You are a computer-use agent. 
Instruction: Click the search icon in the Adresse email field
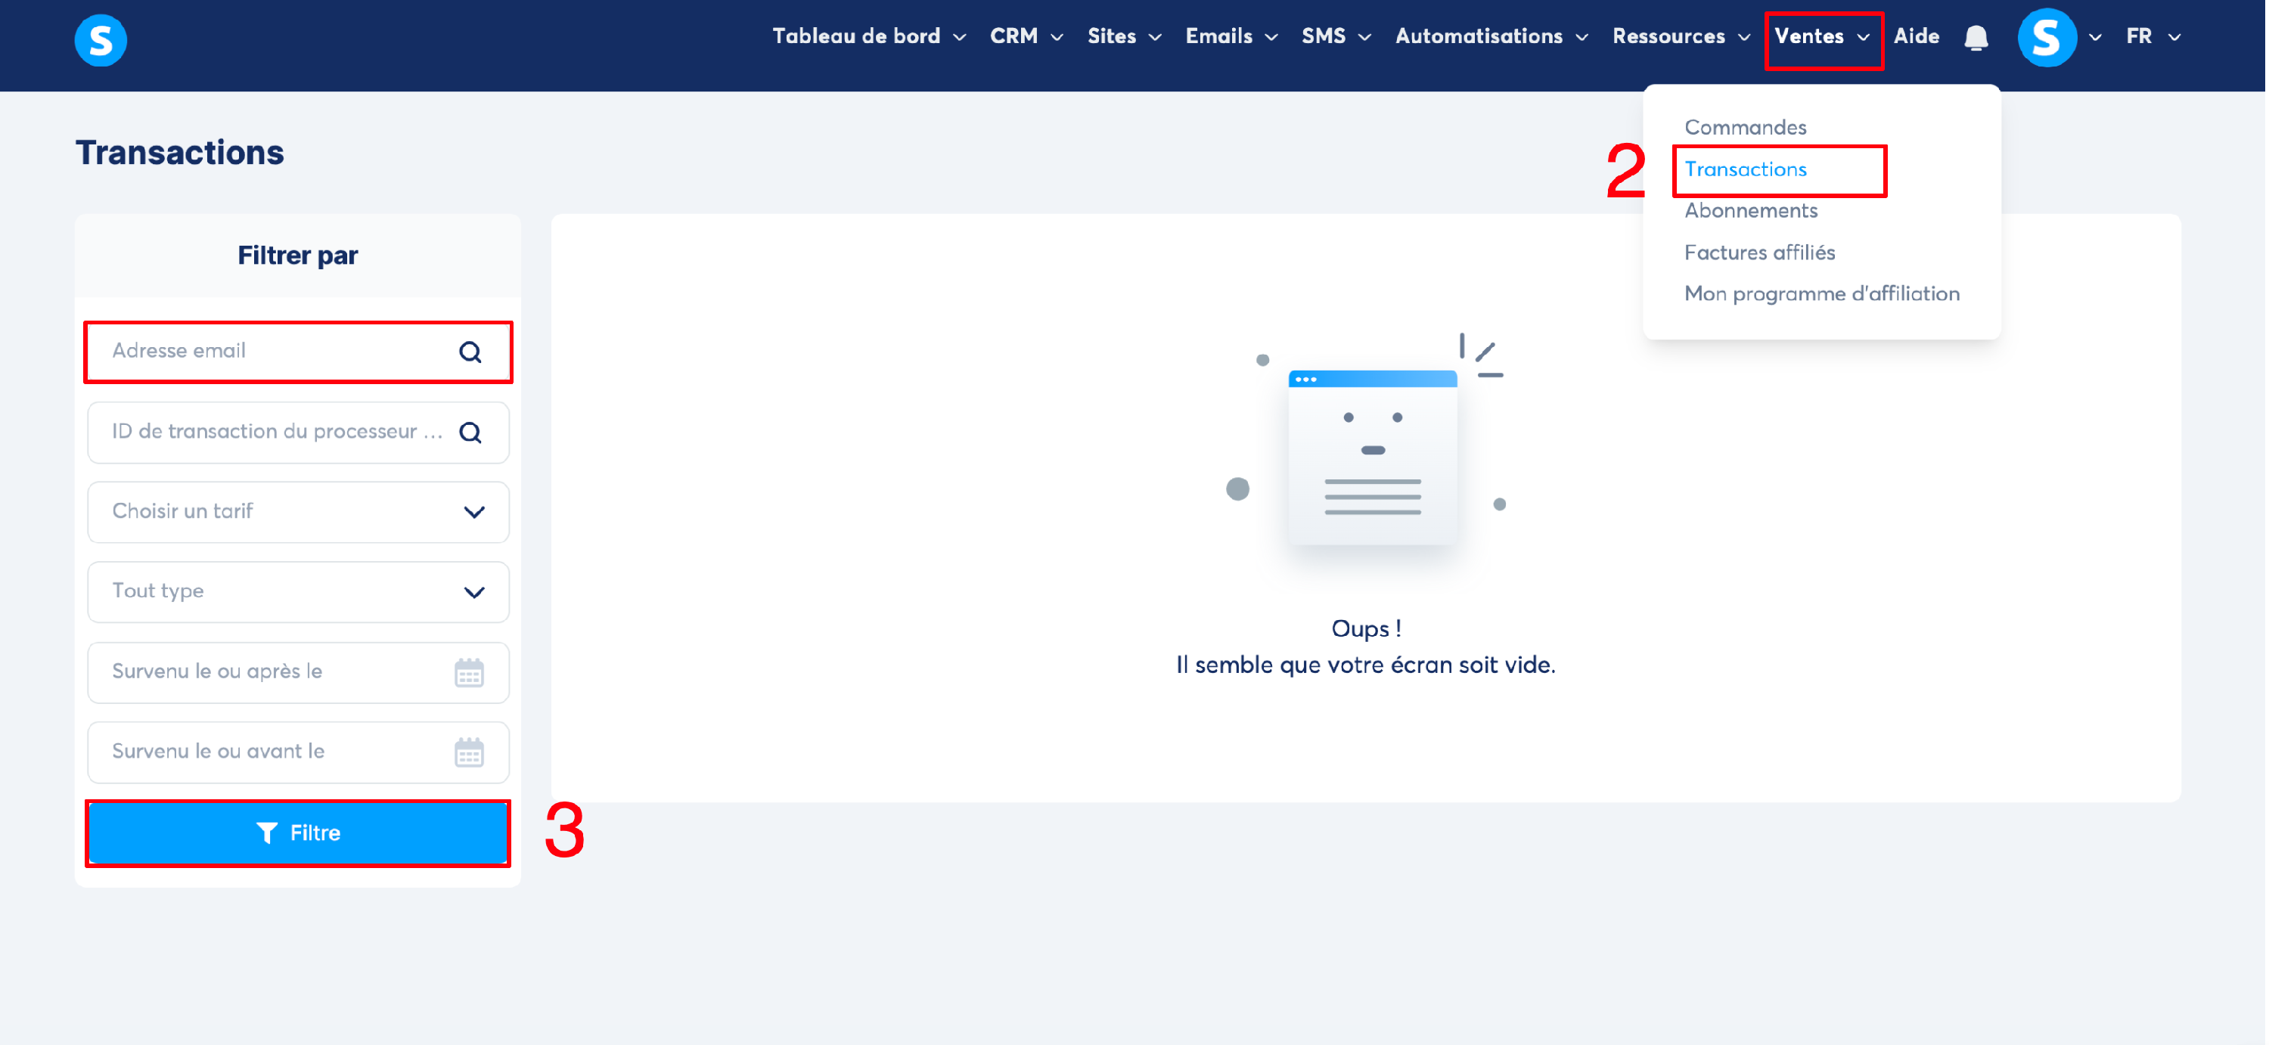[470, 352]
